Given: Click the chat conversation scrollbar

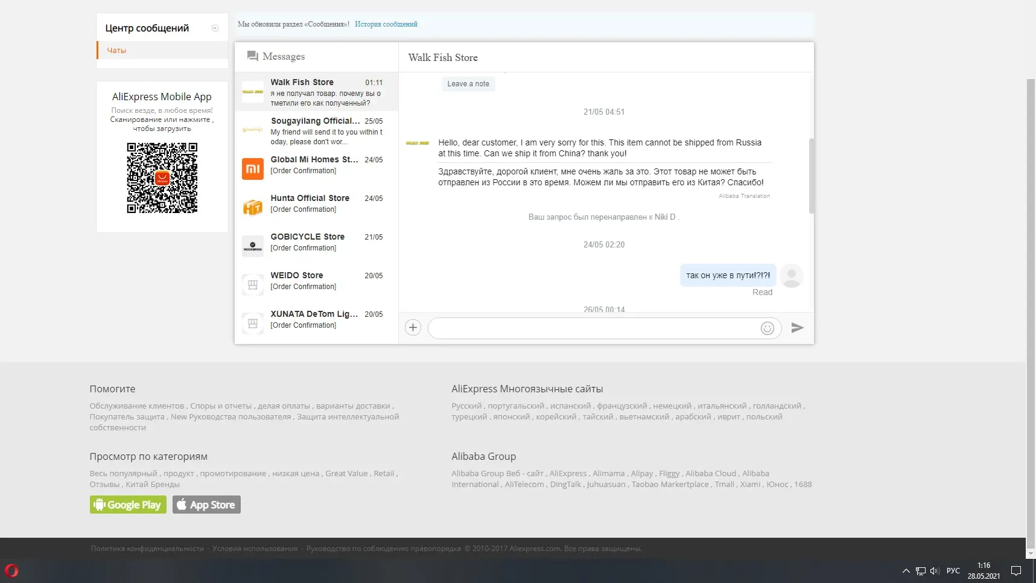Looking at the screenshot, I should click(812, 176).
